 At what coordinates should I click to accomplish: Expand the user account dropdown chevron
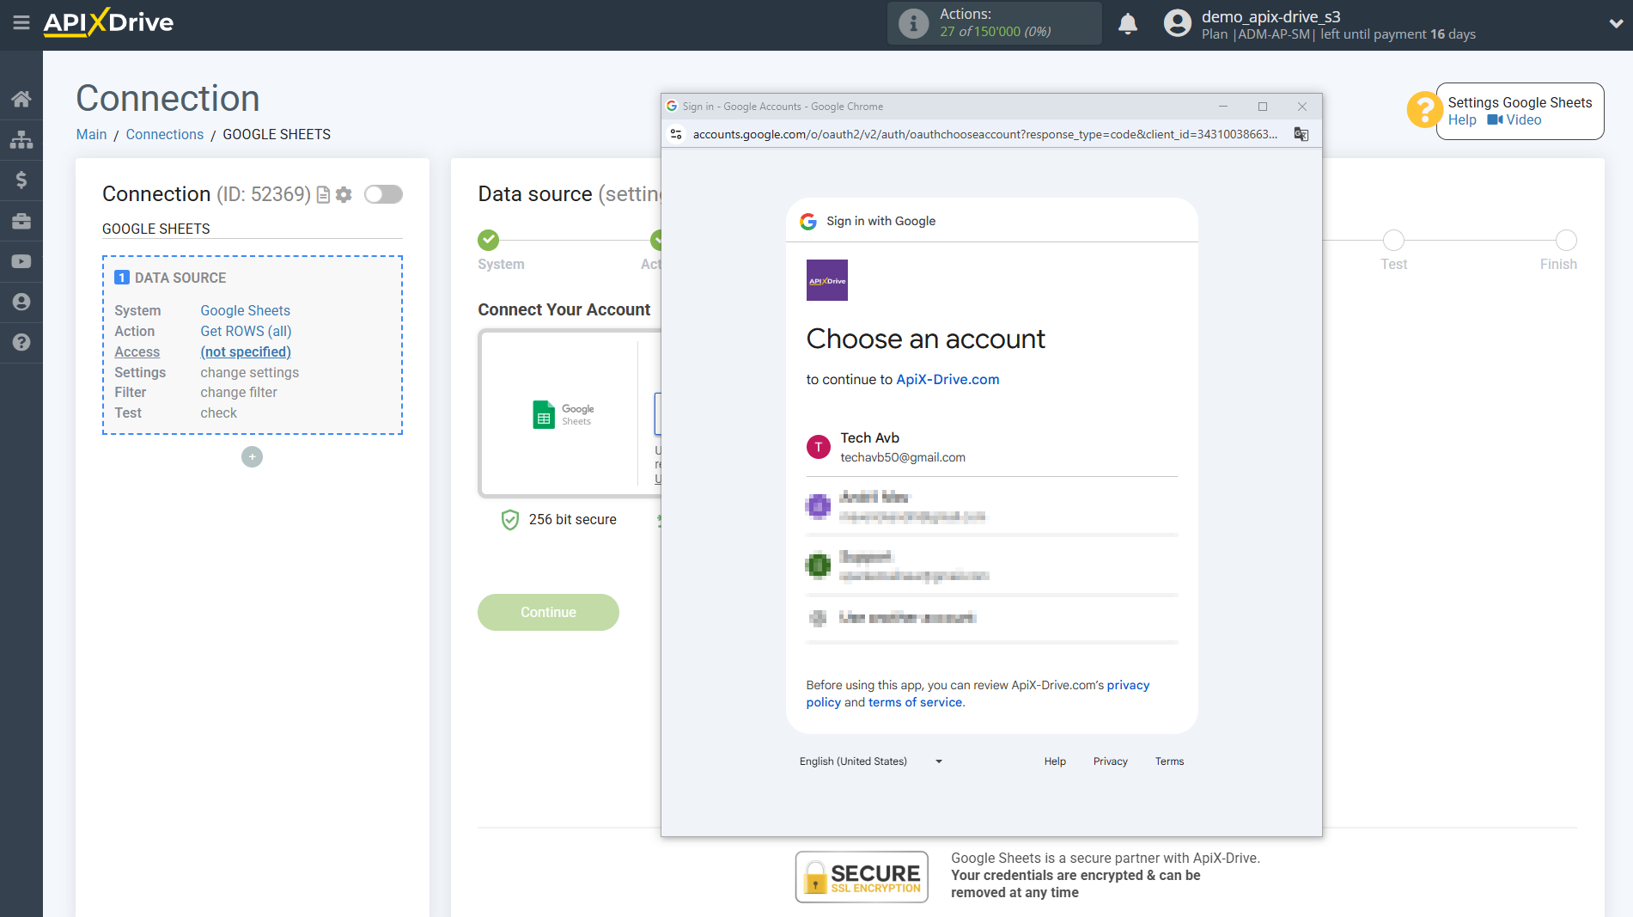tap(1615, 24)
